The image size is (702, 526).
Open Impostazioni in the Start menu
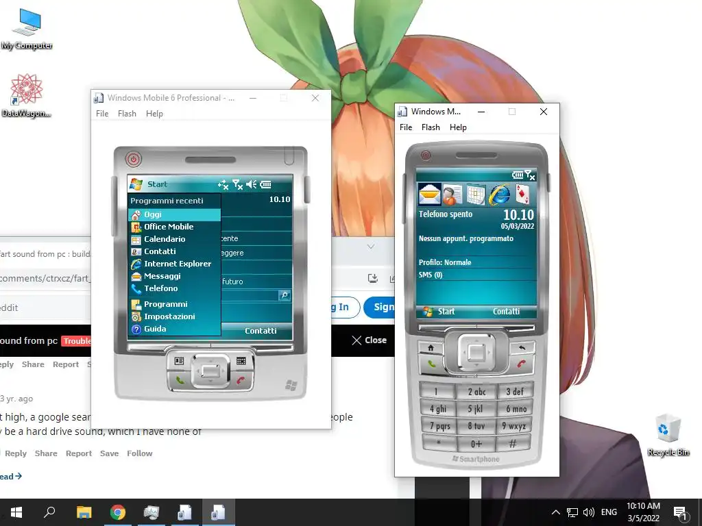point(174,316)
